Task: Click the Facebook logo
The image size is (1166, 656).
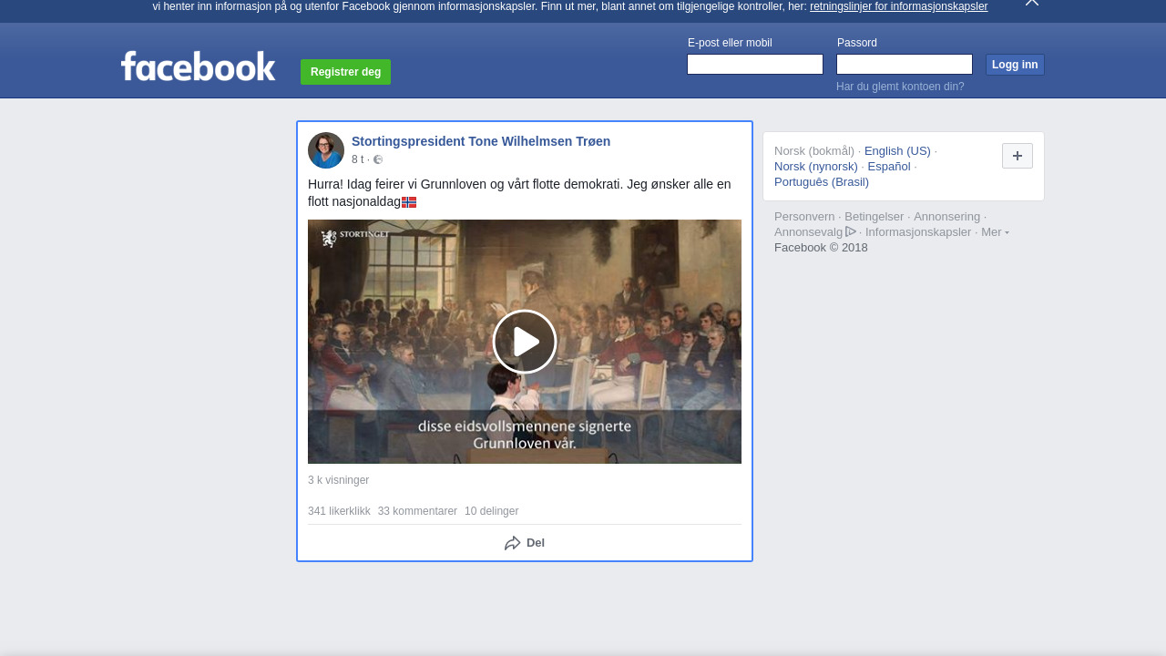Action: 198,67
